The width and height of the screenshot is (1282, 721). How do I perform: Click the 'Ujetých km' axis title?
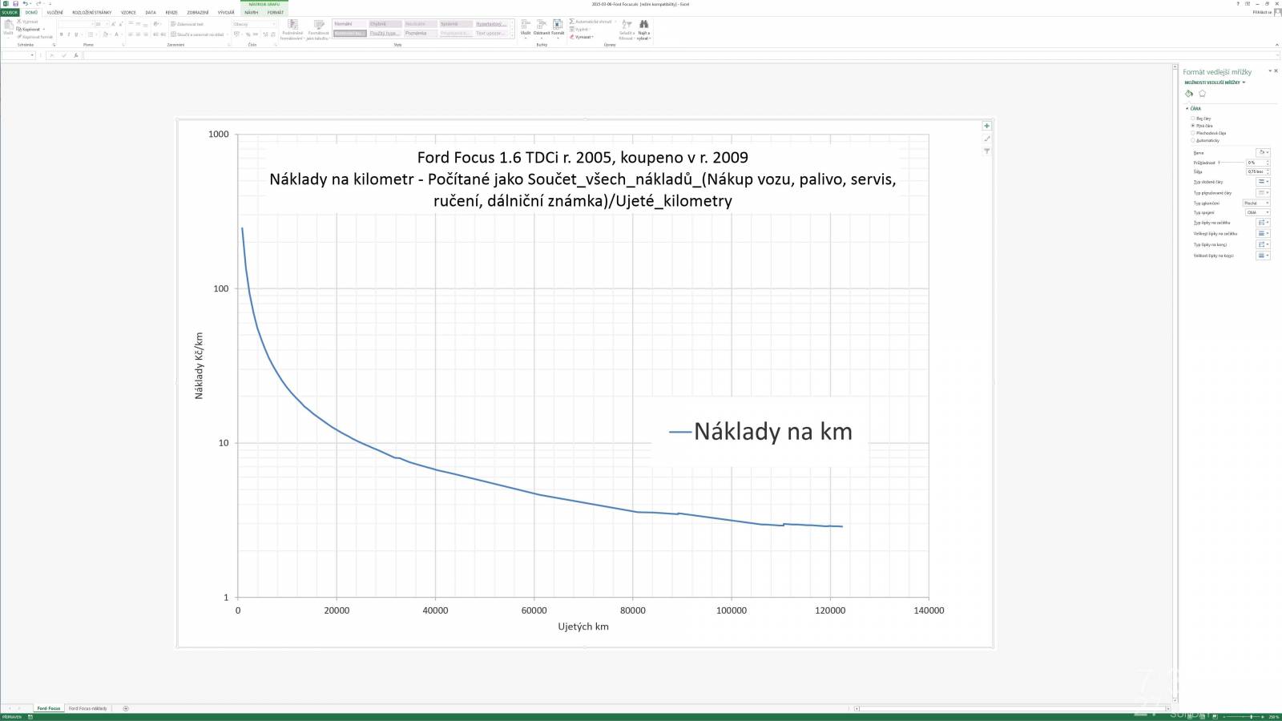click(x=583, y=626)
